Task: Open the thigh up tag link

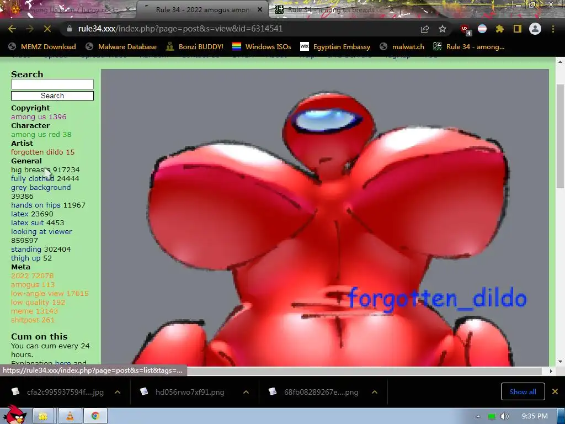Action: point(25,258)
